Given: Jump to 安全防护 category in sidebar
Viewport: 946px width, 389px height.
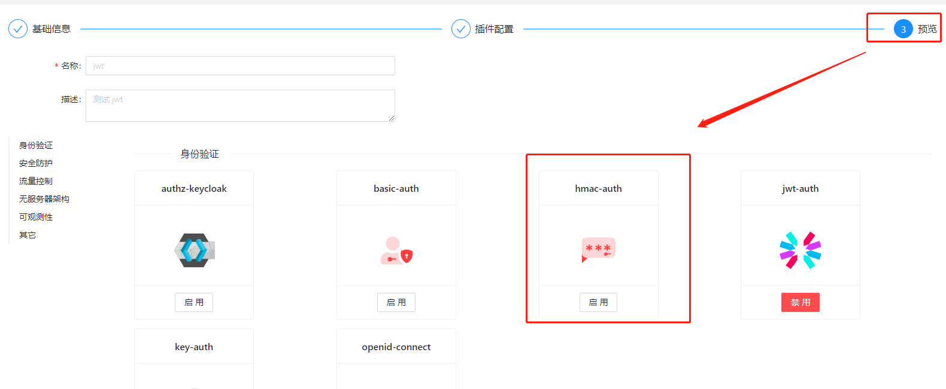Looking at the screenshot, I should [x=36, y=163].
